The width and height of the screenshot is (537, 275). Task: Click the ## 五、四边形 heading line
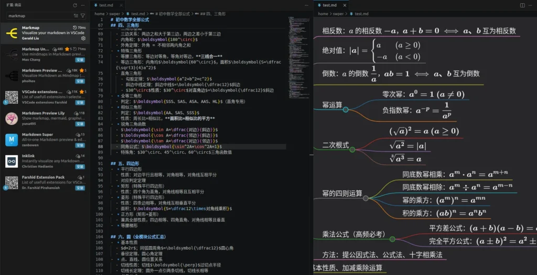[125, 164]
